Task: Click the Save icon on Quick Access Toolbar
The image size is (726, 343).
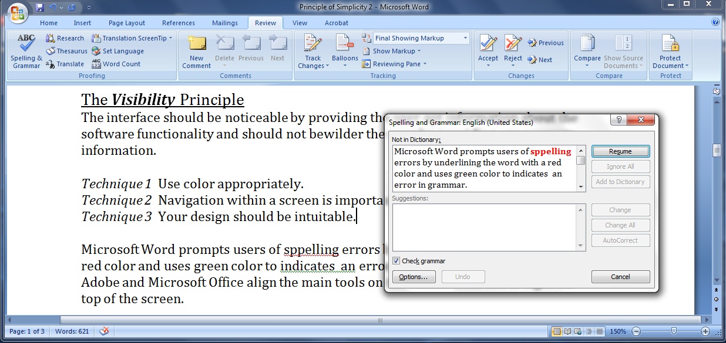Action: [x=40, y=6]
